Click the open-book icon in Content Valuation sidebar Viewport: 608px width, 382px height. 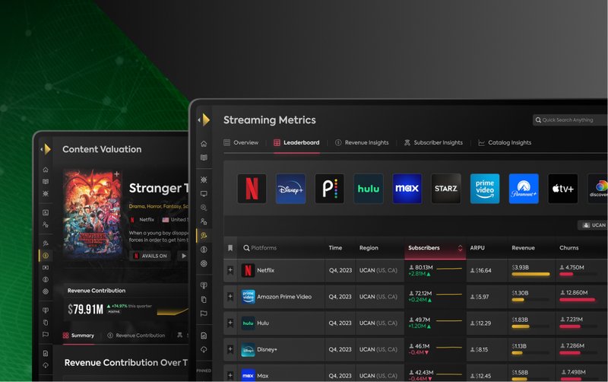(46, 182)
